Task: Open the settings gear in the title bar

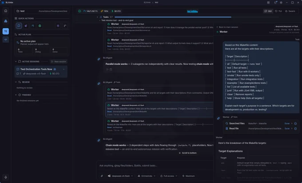Action: tap(281, 3)
